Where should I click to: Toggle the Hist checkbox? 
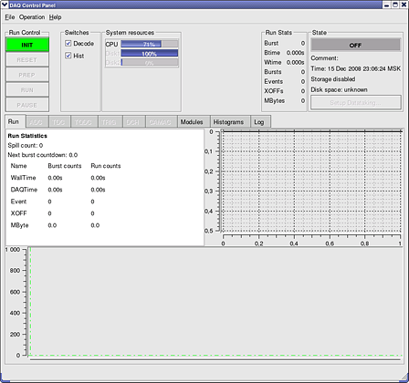[x=68, y=56]
